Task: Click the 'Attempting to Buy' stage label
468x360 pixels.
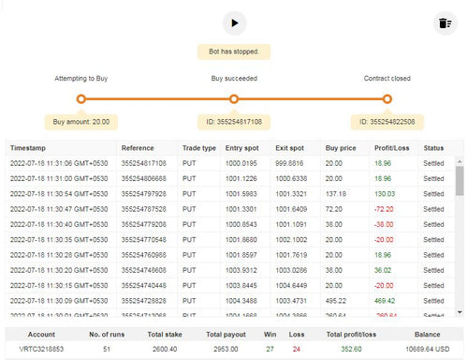Action: [x=81, y=79]
